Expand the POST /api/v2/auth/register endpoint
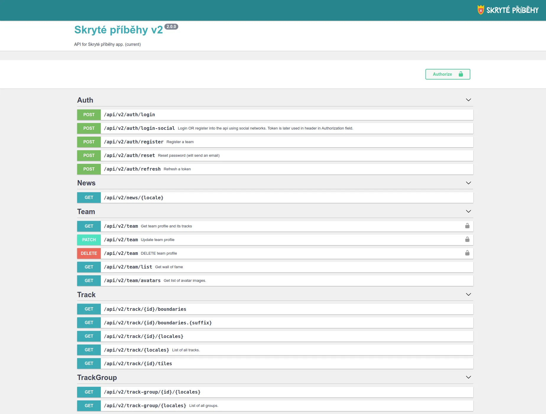Screen dimensions: 546x414 pos(275,142)
